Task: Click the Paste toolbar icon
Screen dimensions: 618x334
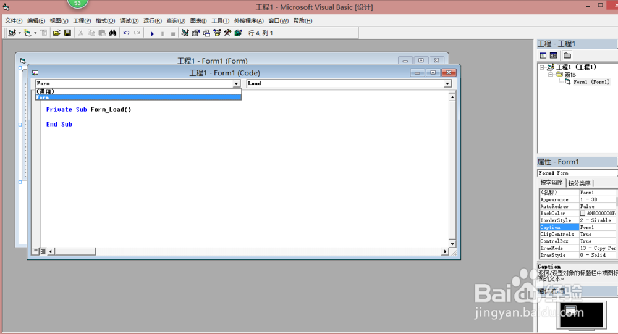Action: point(102,33)
